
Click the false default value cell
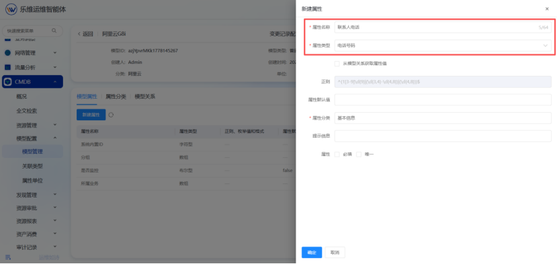click(288, 171)
